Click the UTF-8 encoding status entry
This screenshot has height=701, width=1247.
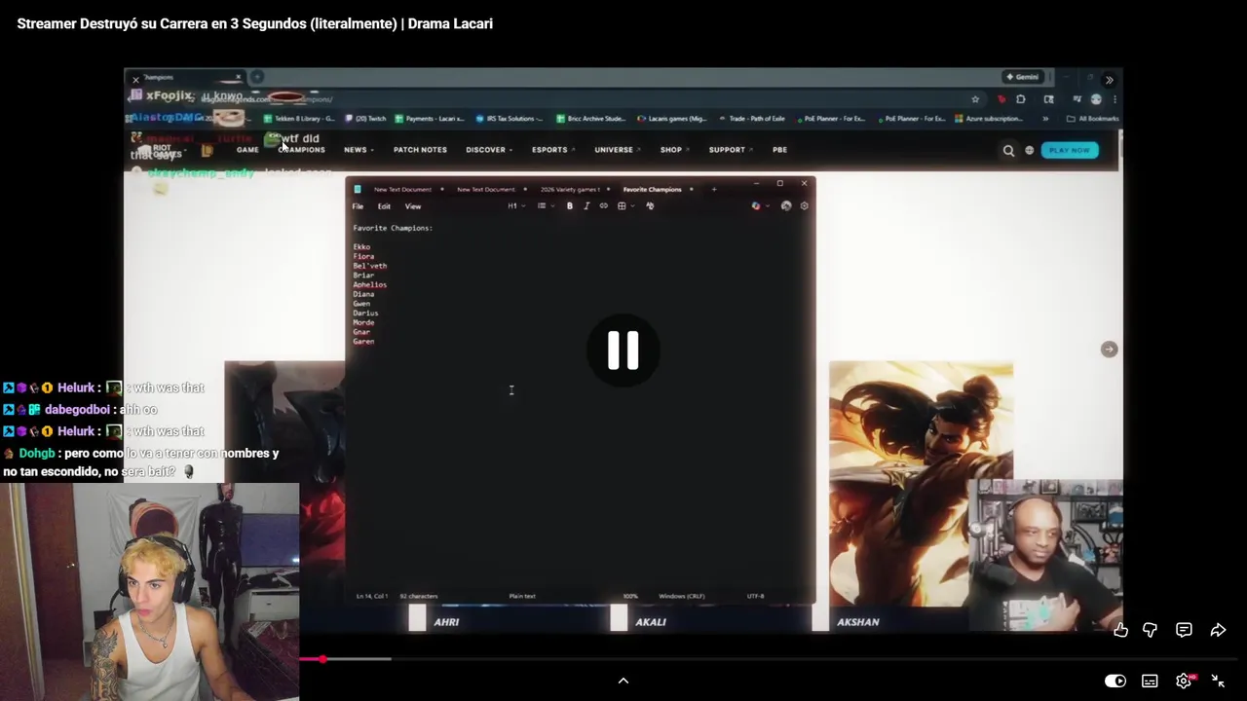coord(755,596)
